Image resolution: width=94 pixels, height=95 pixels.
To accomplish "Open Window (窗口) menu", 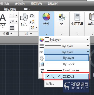I will click(x=36, y=4).
